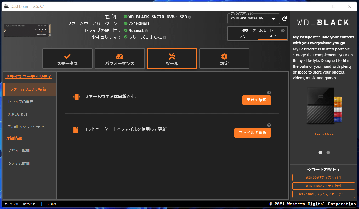Switch to the ツール tab
Image resolution: width=359 pixels, height=209 pixels.
tap(172, 59)
